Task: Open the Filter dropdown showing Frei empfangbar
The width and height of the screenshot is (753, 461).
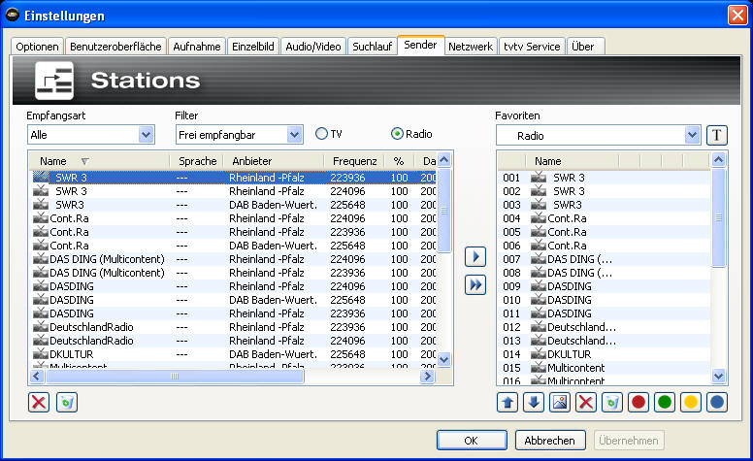Action: (x=294, y=135)
